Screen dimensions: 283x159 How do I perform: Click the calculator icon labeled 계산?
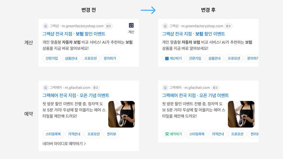131,26
